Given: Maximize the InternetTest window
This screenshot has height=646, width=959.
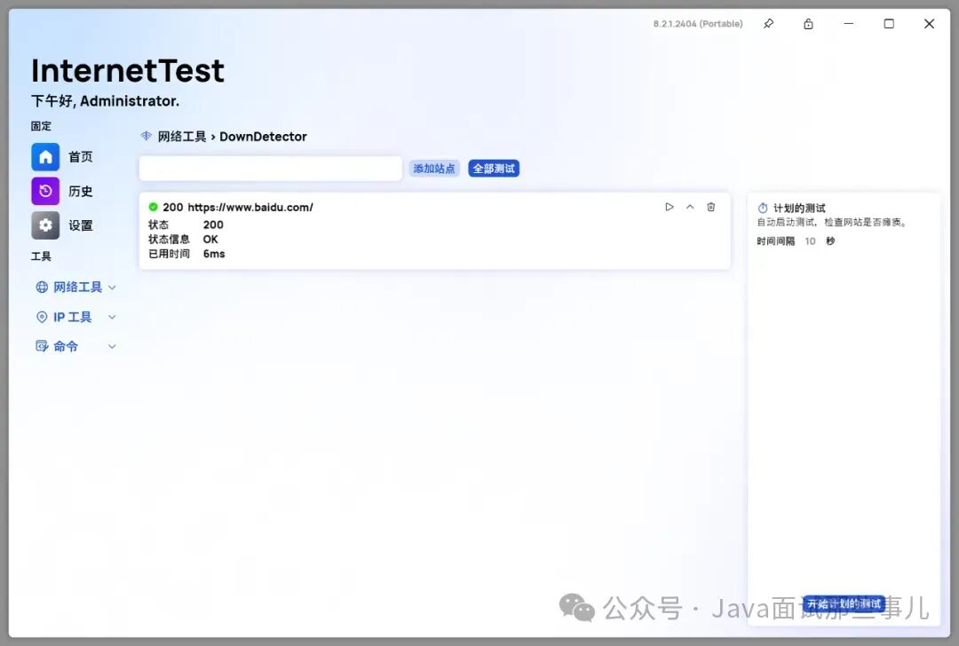Looking at the screenshot, I should tap(889, 24).
